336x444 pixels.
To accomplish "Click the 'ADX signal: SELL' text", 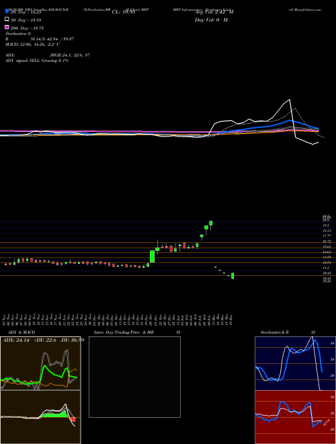I will [x=37, y=61].
